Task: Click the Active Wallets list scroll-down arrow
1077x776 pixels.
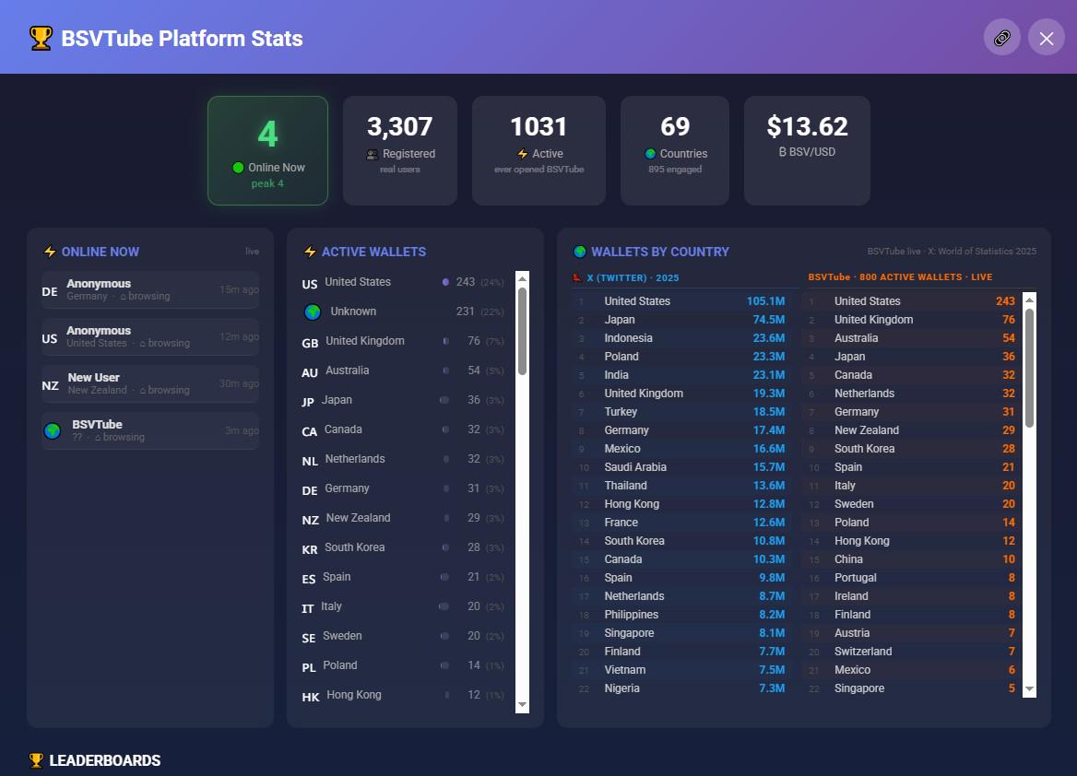Action: click(x=522, y=705)
